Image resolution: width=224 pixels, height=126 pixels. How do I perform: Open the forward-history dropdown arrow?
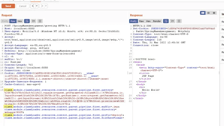click(x=46, y=6)
